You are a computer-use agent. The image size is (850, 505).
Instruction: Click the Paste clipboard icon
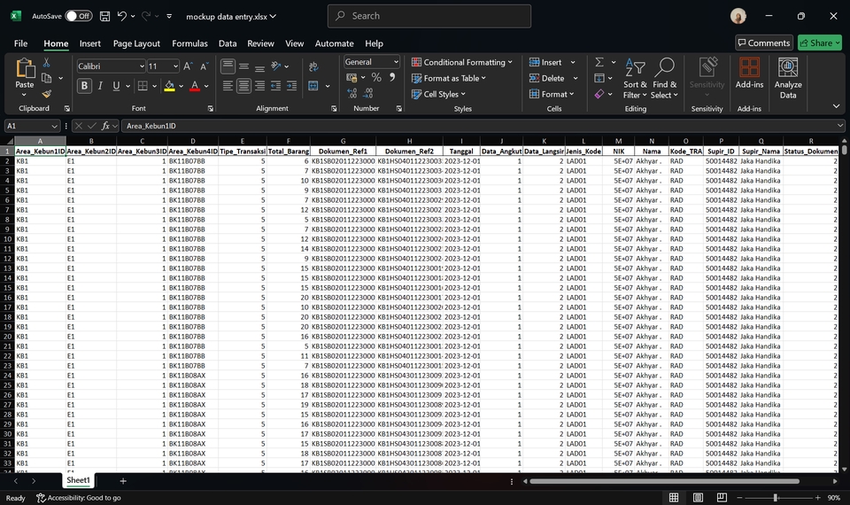(25, 68)
